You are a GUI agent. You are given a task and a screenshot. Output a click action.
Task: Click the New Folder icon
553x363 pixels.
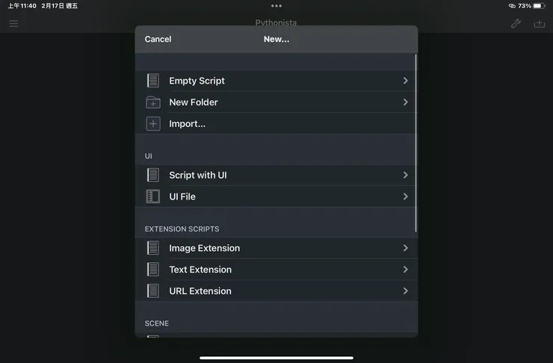point(153,102)
